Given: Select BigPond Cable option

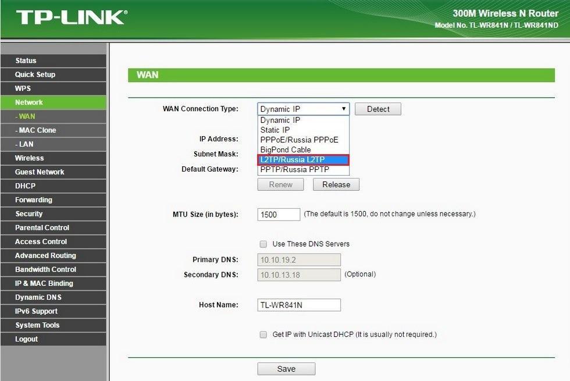Looking at the screenshot, I should [x=303, y=150].
